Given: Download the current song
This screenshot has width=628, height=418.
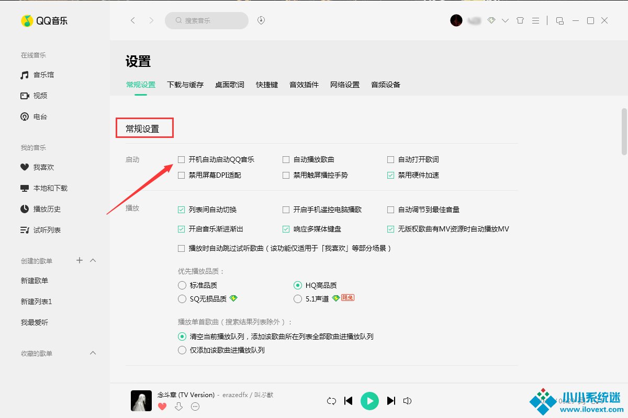Looking at the screenshot, I should click(x=178, y=407).
